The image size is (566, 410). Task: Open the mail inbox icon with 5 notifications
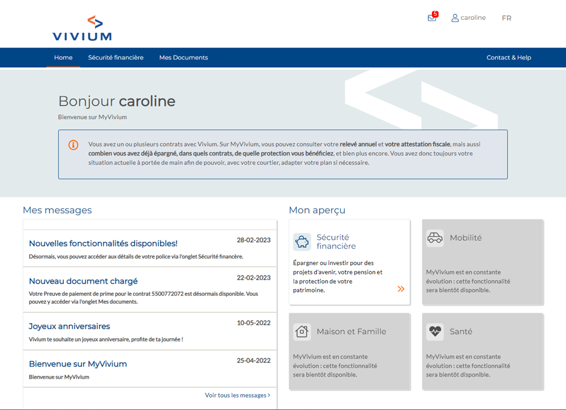point(432,18)
